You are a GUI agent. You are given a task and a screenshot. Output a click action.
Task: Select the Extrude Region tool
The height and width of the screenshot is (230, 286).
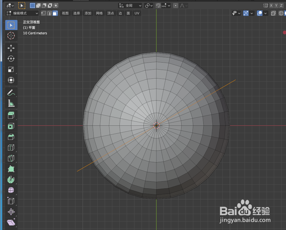coord(11,115)
